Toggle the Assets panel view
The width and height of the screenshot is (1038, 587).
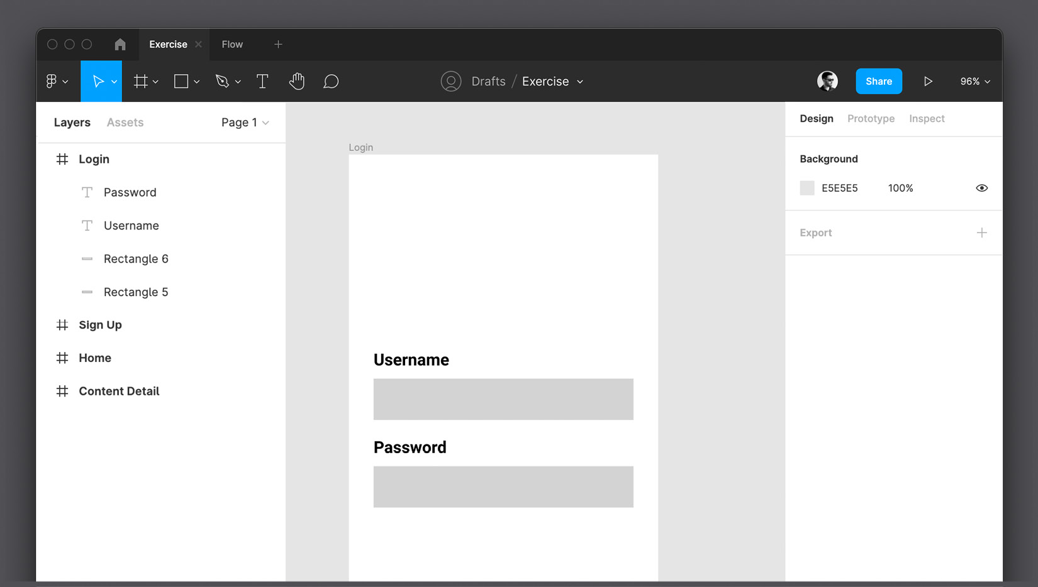125,122
